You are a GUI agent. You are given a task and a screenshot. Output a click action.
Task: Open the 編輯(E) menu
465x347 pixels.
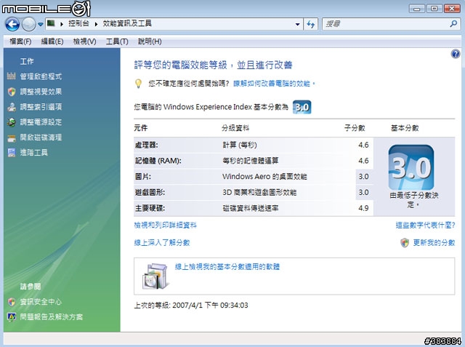click(x=52, y=41)
